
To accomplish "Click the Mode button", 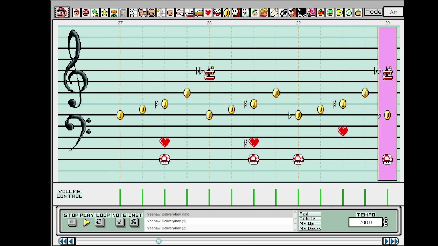I will coord(373,12).
